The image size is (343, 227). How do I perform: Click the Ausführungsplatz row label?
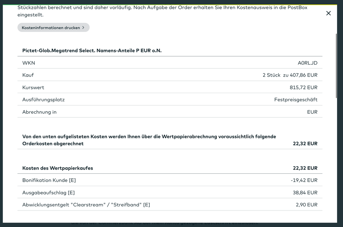pyautogui.click(x=43, y=100)
